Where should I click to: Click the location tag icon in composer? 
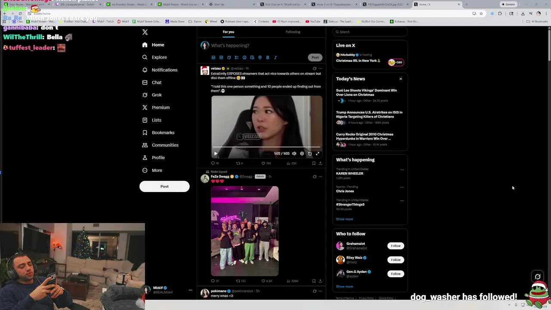(x=260, y=58)
